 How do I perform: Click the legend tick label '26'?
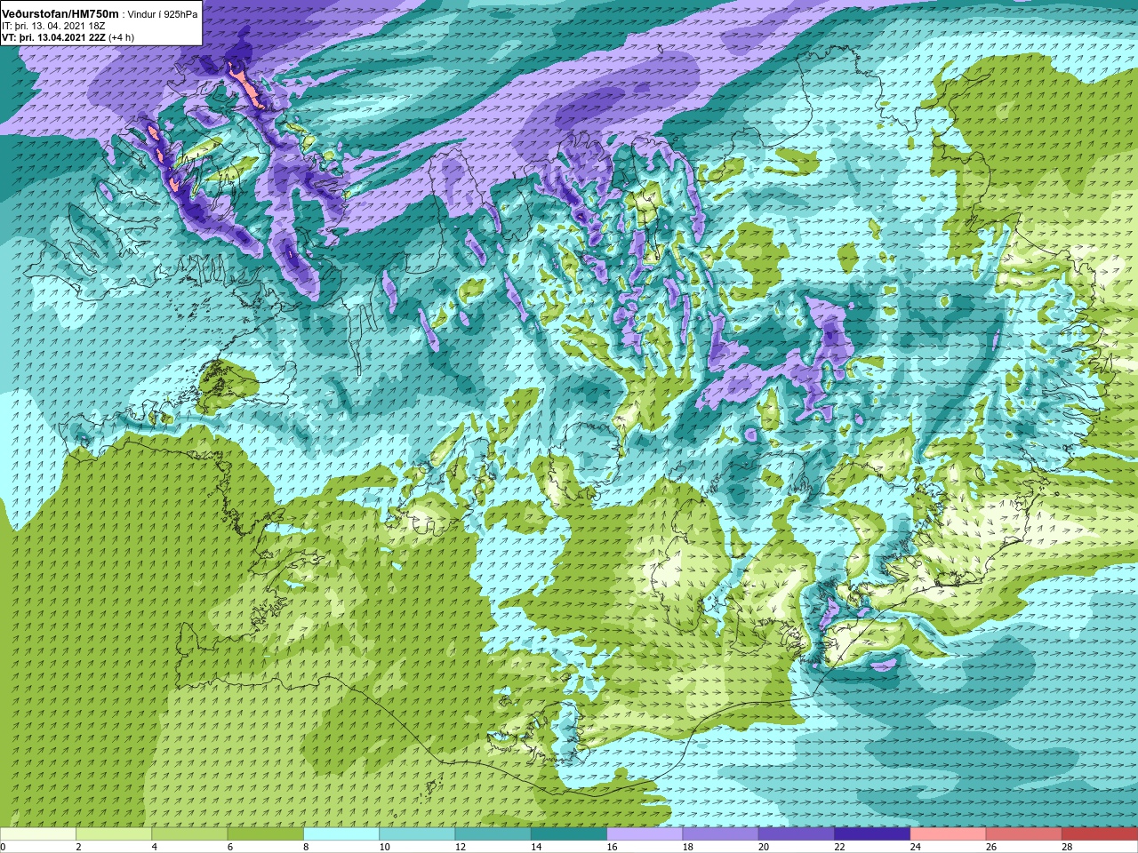pyautogui.click(x=991, y=847)
